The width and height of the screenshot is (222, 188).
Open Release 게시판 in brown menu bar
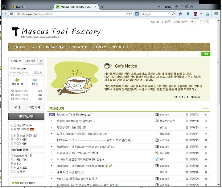click(x=56, y=47)
